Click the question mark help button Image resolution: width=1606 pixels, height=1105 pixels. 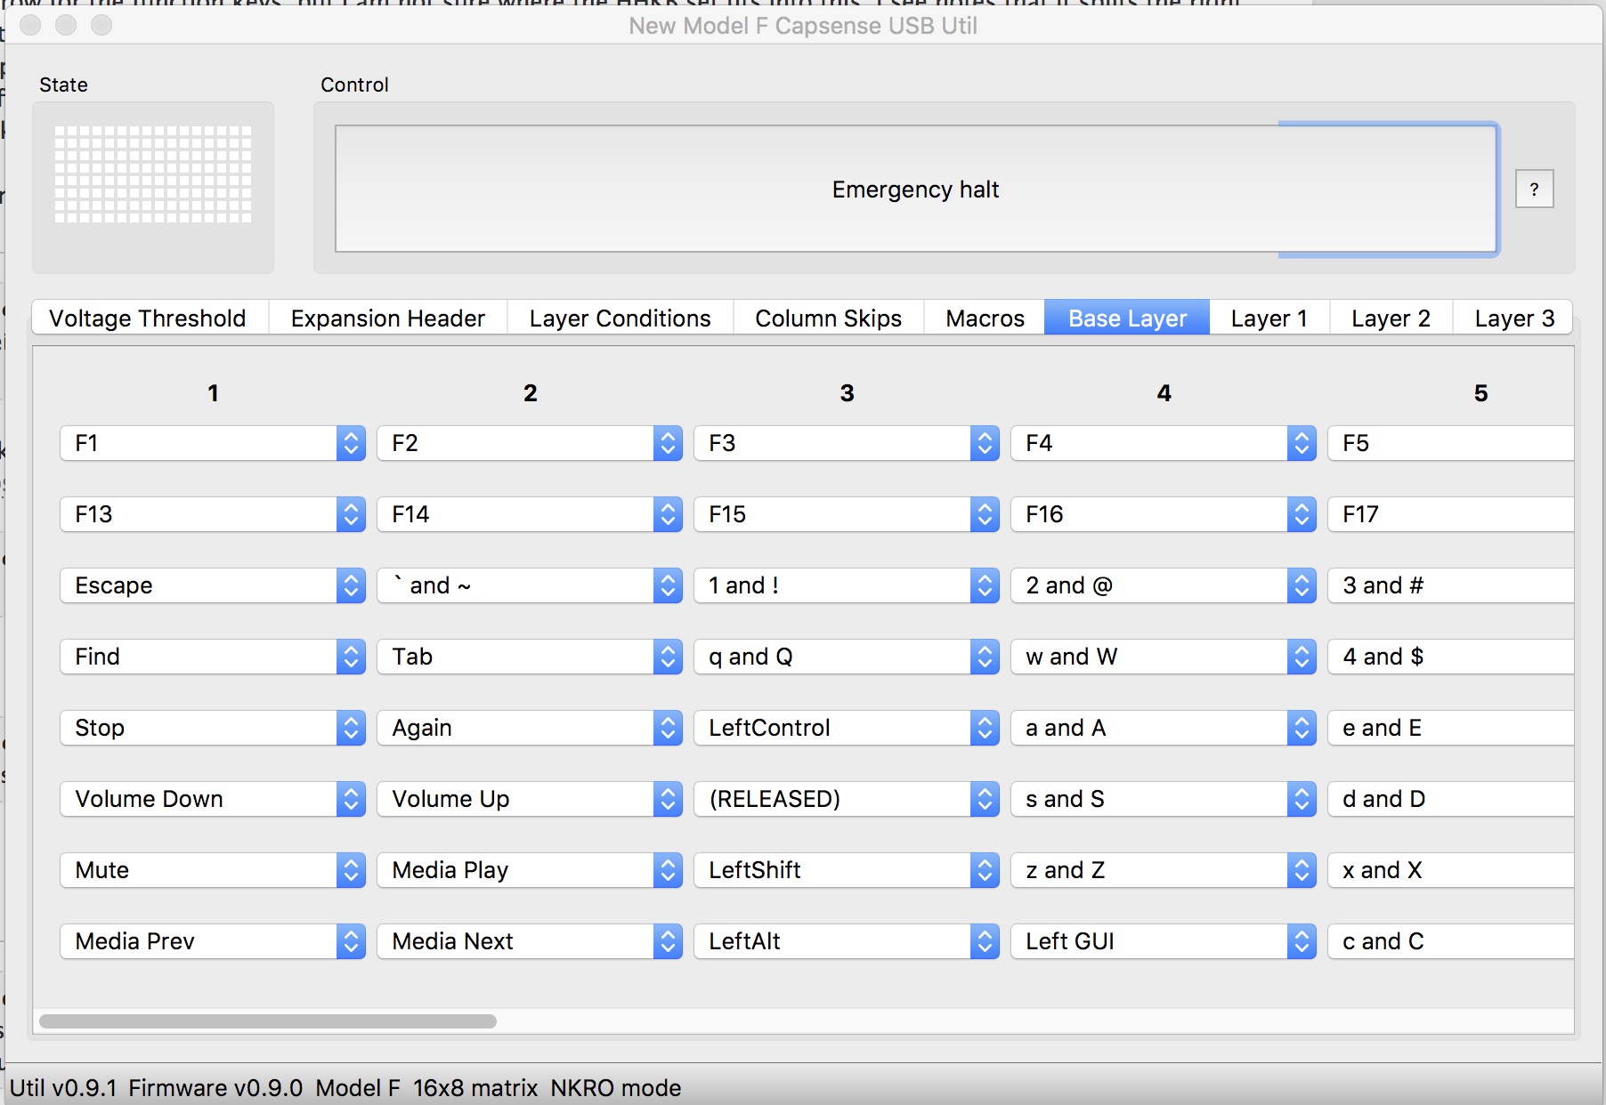point(1534,190)
